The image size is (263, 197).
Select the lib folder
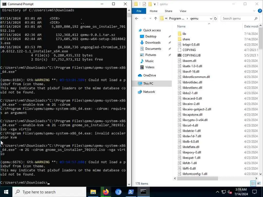point(184,34)
